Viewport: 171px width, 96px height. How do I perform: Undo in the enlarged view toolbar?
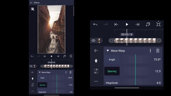click(x=95, y=24)
